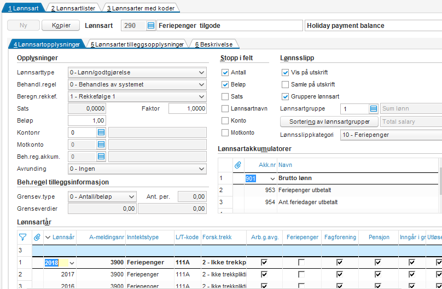
Task: Switch to the 2 Lønnsartlister tab
Action: [x=73, y=8]
